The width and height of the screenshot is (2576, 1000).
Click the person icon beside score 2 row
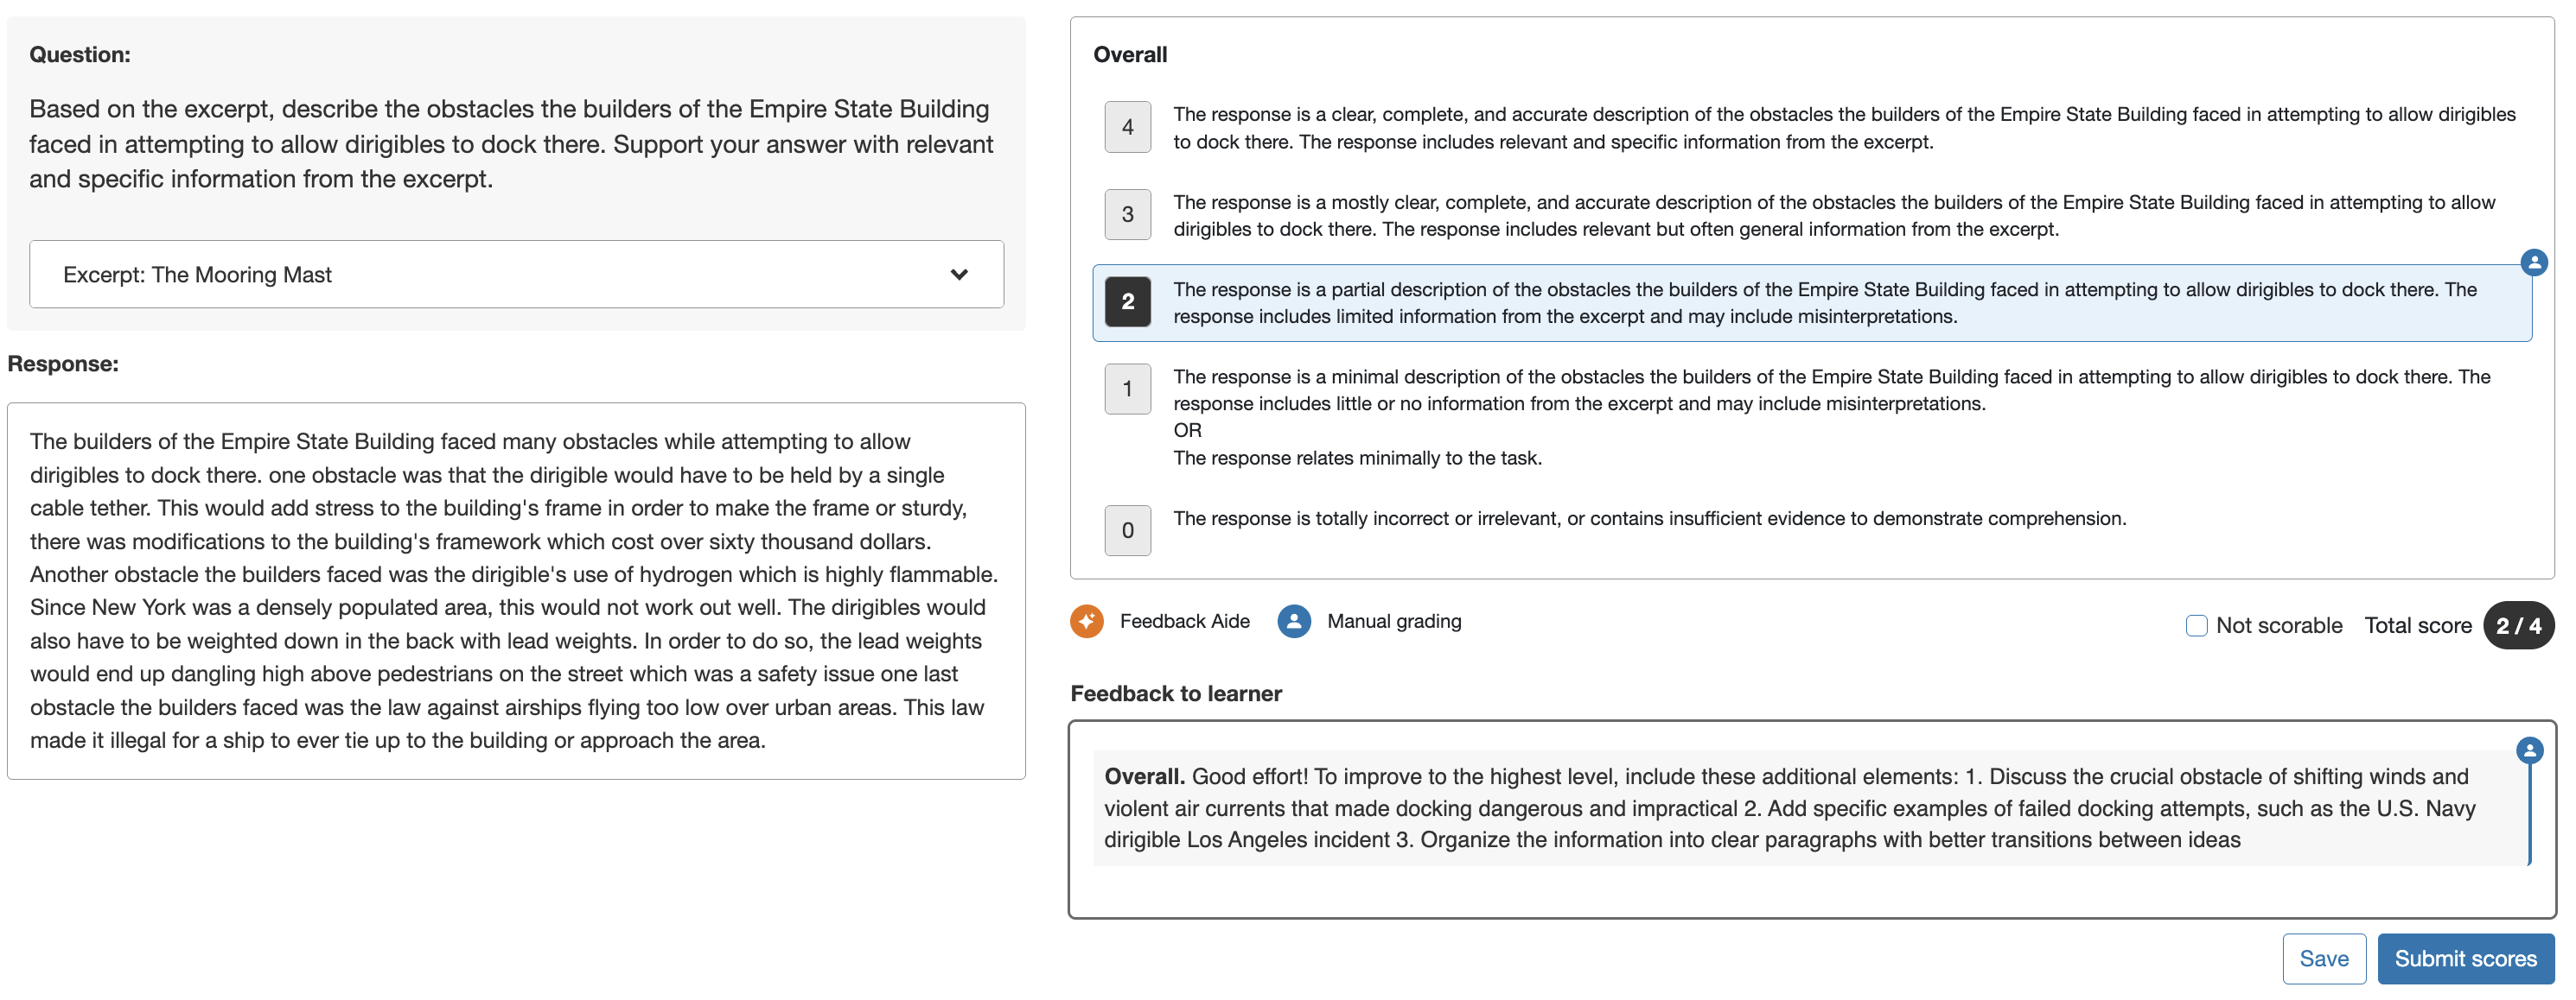pyautogui.click(x=2533, y=263)
